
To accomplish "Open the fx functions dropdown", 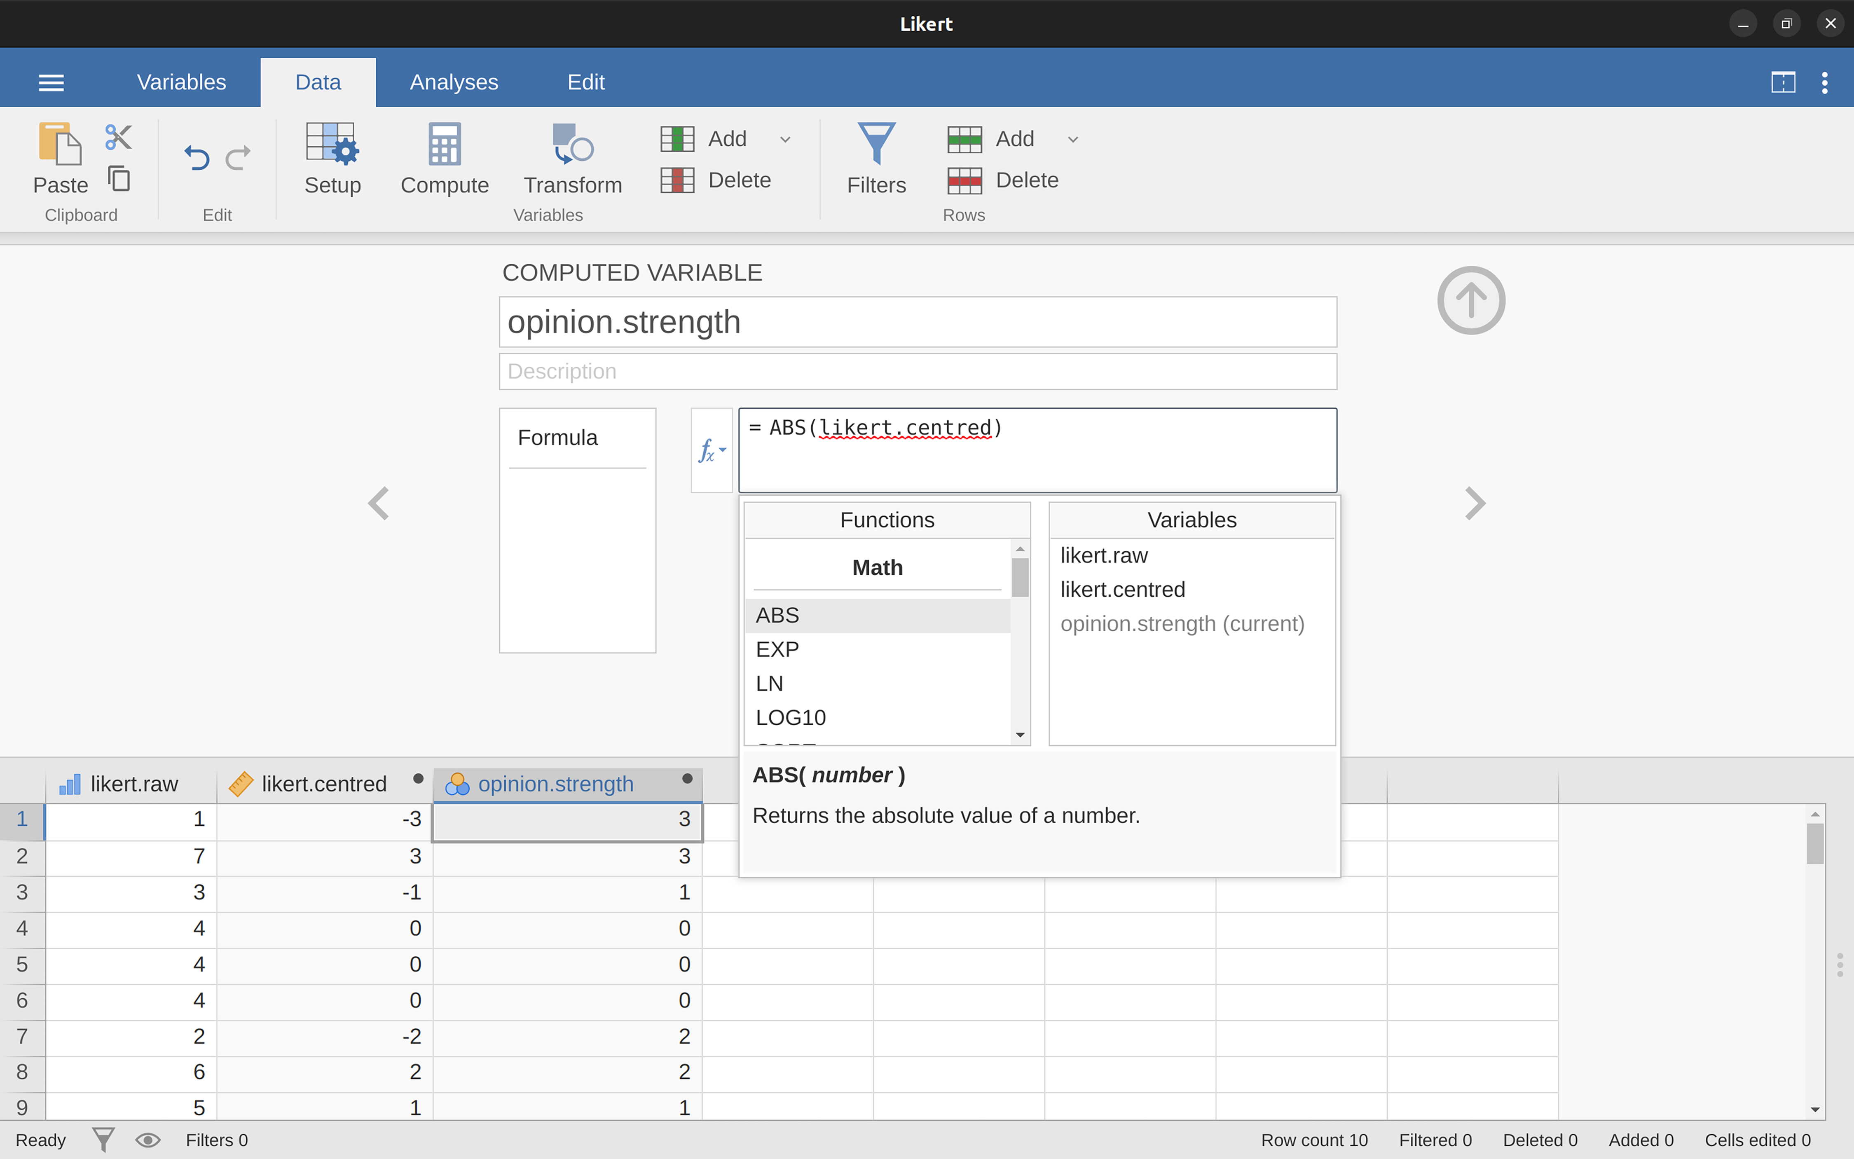I will click(711, 450).
